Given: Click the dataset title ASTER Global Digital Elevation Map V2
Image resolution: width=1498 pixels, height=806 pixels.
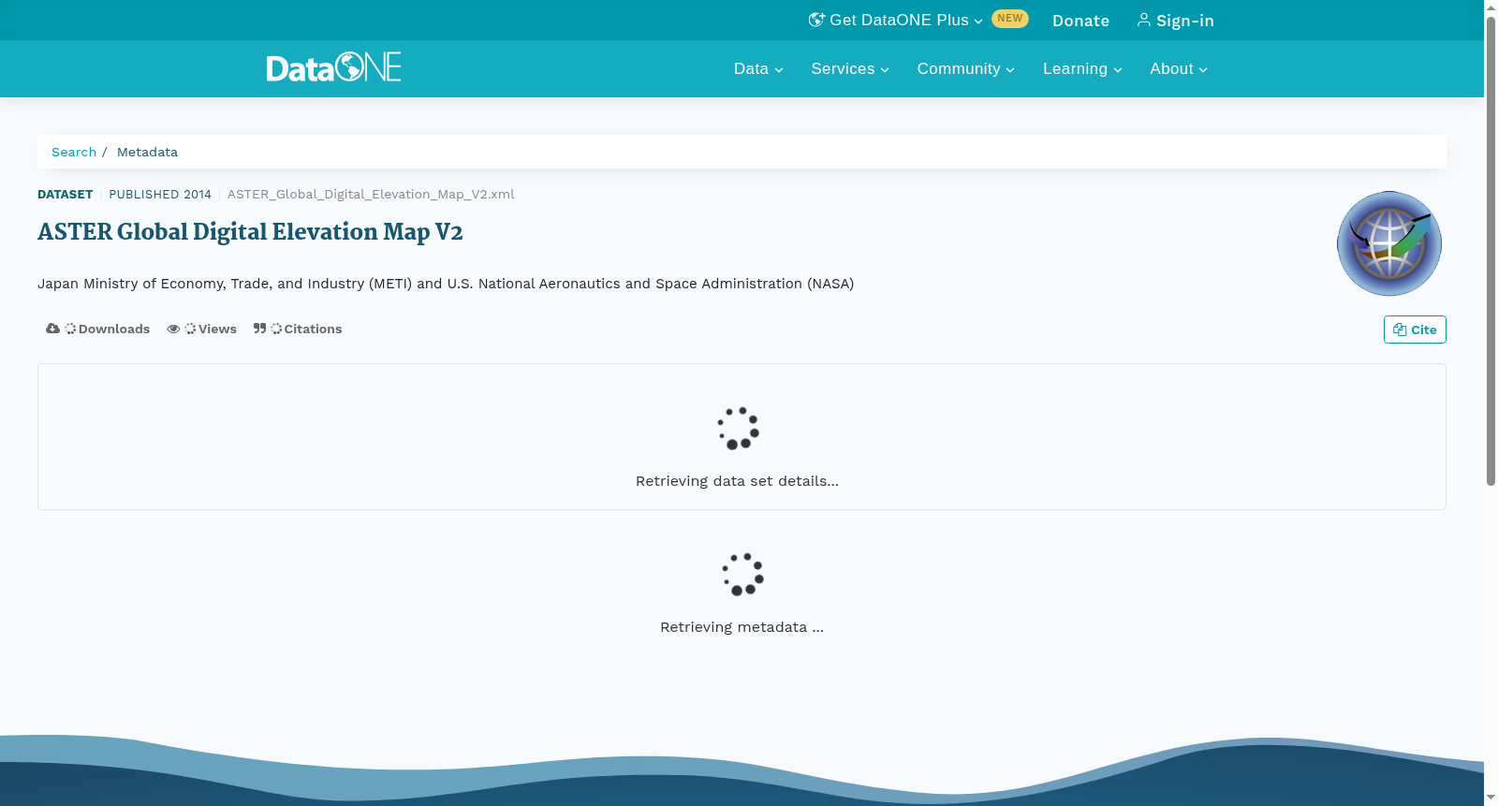Looking at the screenshot, I should coord(250,232).
